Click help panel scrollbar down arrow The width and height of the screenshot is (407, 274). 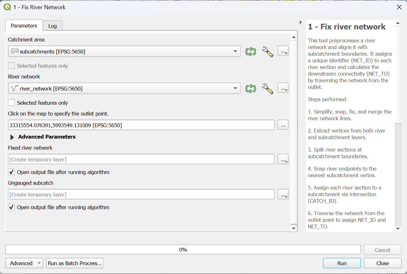(x=398, y=228)
